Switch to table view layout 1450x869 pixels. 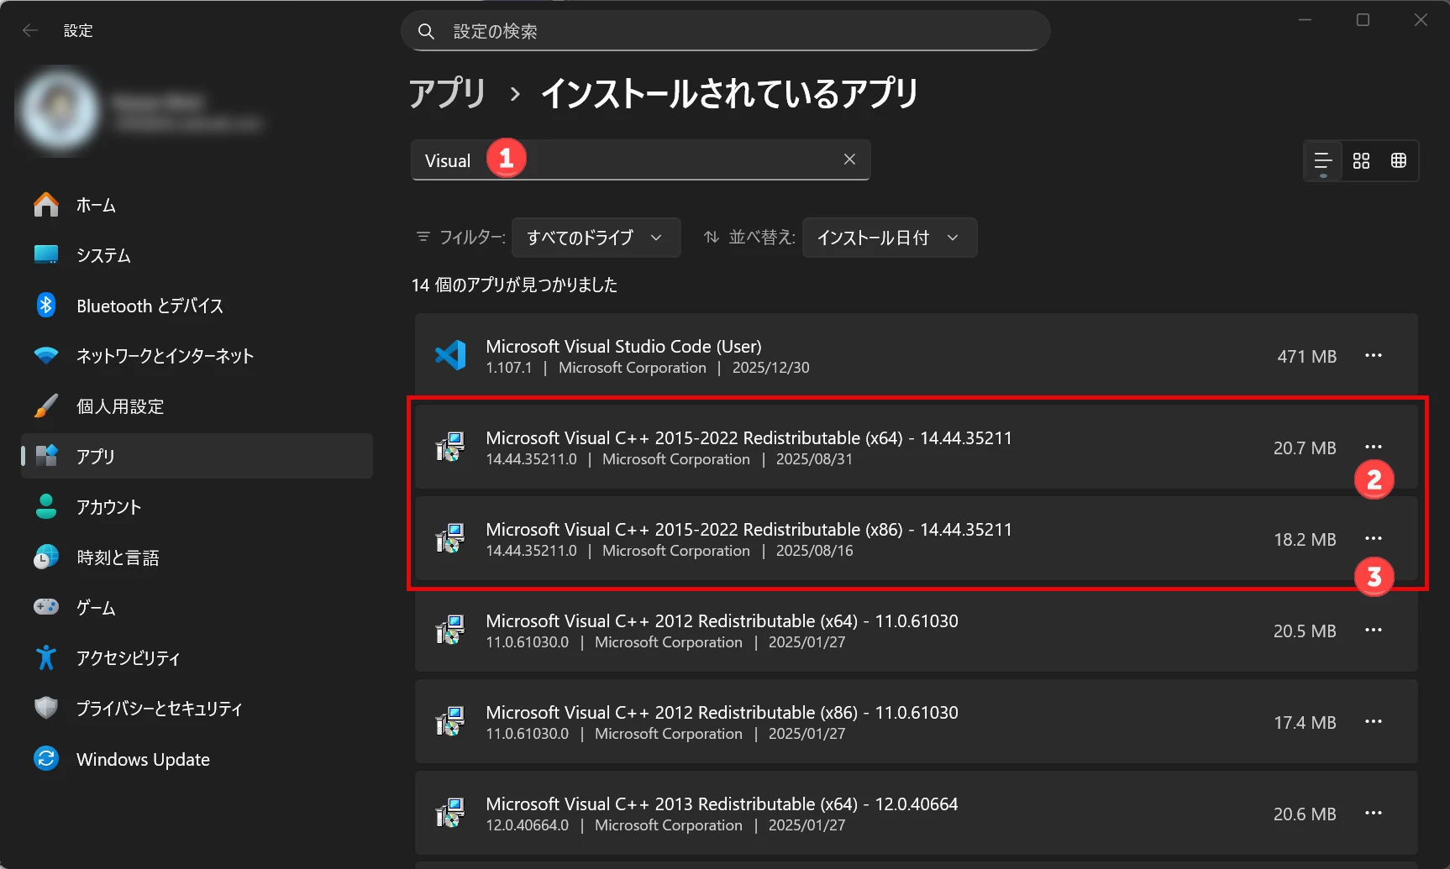(x=1398, y=160)
